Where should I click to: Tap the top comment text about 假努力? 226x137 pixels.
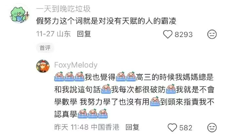[x=106, y=21]
